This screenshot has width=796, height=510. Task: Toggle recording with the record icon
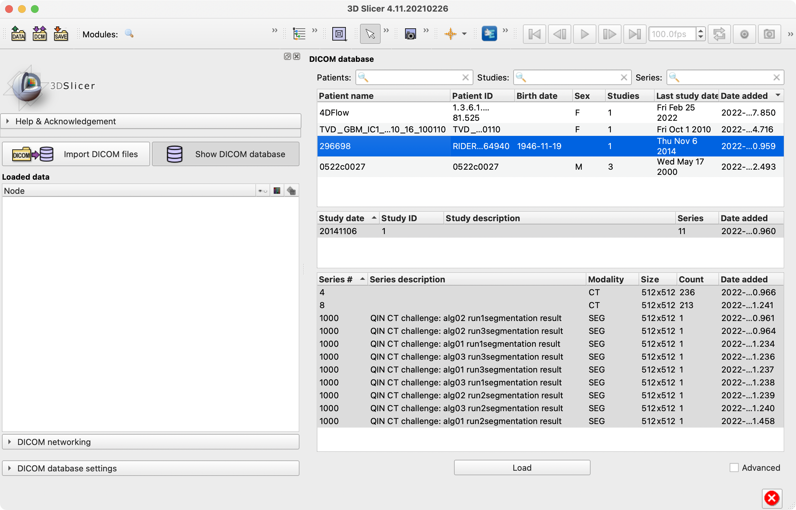(x=744, y=34)
